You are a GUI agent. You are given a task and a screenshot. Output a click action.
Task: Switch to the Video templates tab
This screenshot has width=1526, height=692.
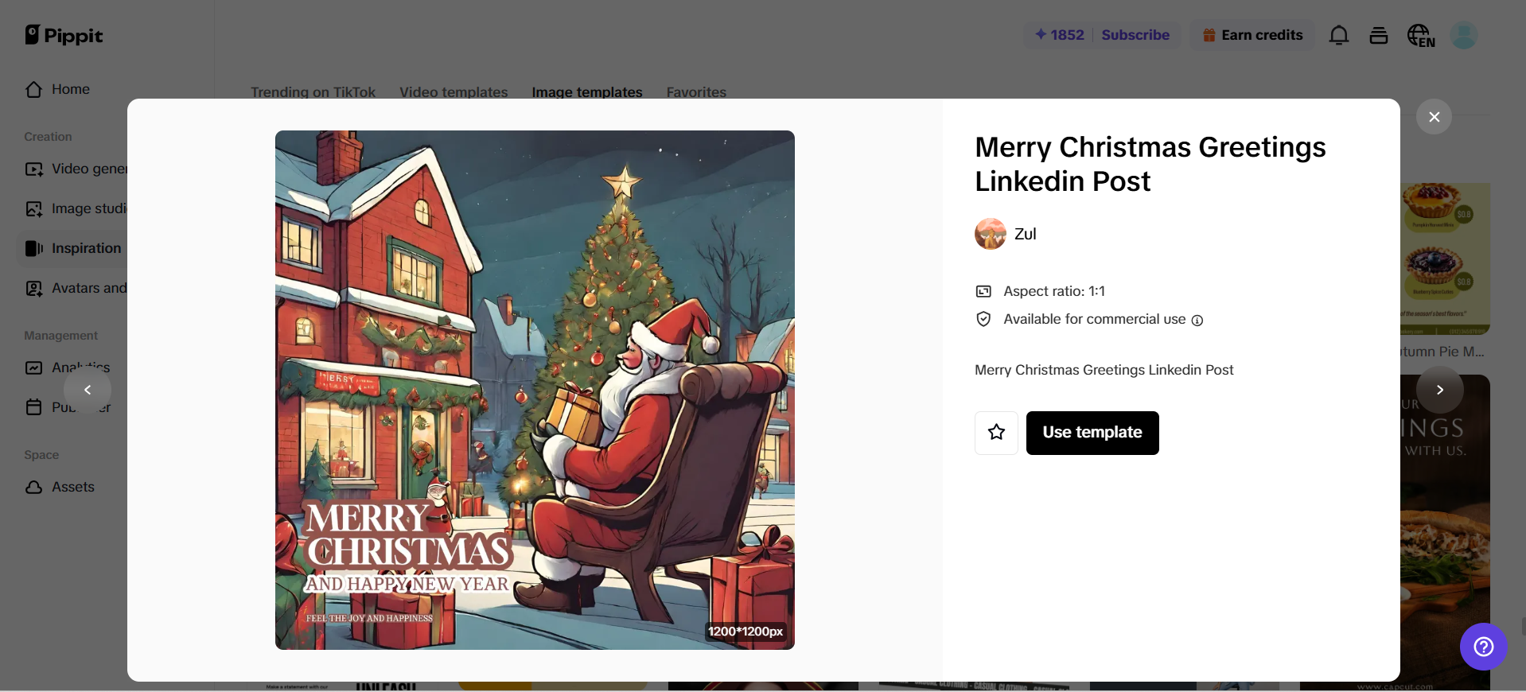[x=454, y=91]
